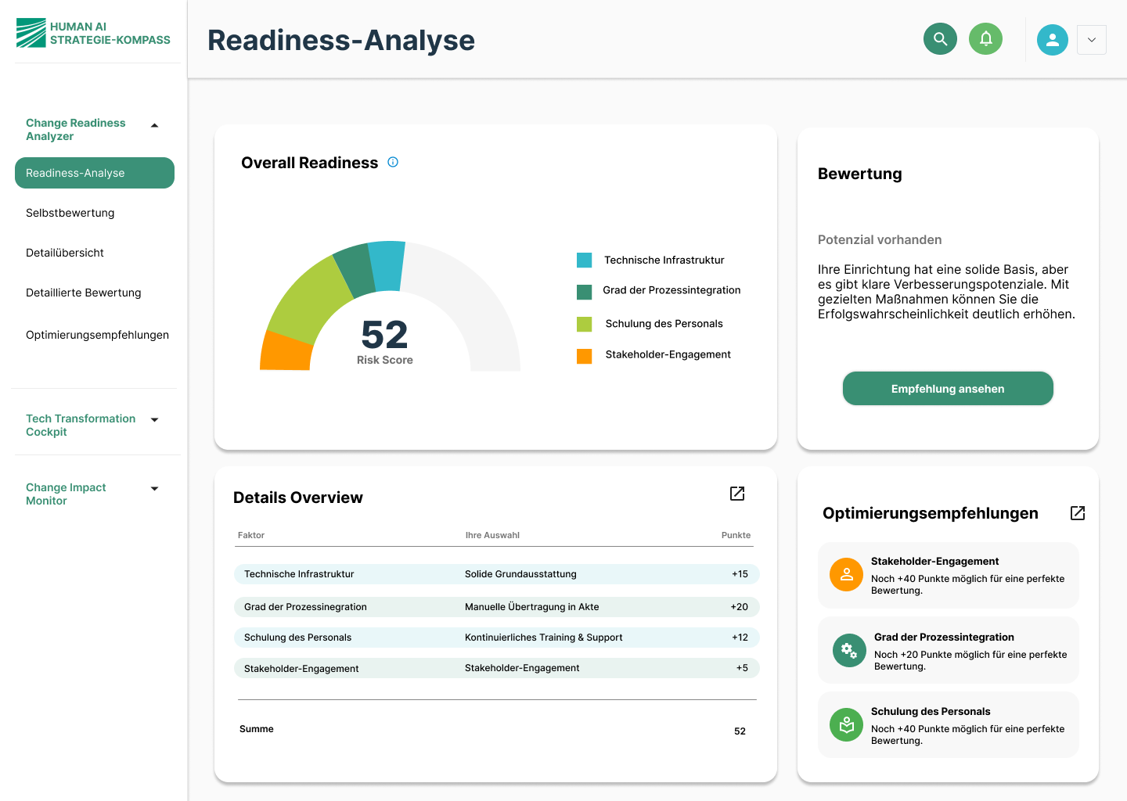Click the green Schulung des Personals icon
This screenshot has width=1127, height=801.
846,725
